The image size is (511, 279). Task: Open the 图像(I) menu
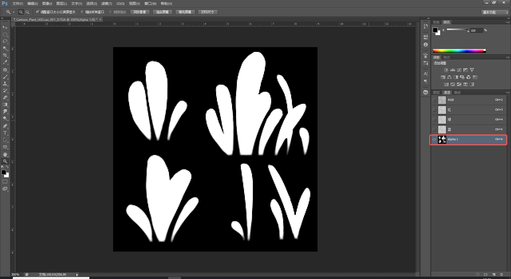(47, 3)
